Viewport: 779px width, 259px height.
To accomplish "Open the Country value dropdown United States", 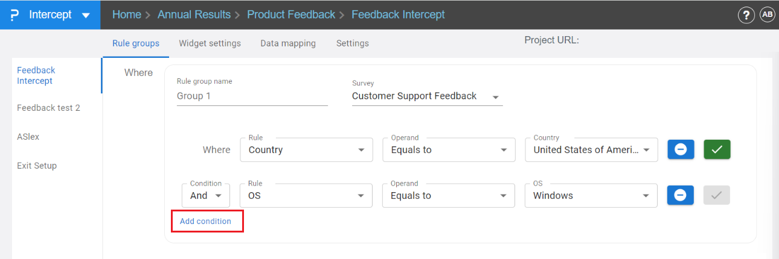I will 591,149.
